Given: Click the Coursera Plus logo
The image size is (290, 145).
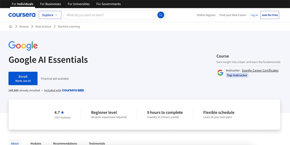Looking at the screenshot, I should coord(73,90).
